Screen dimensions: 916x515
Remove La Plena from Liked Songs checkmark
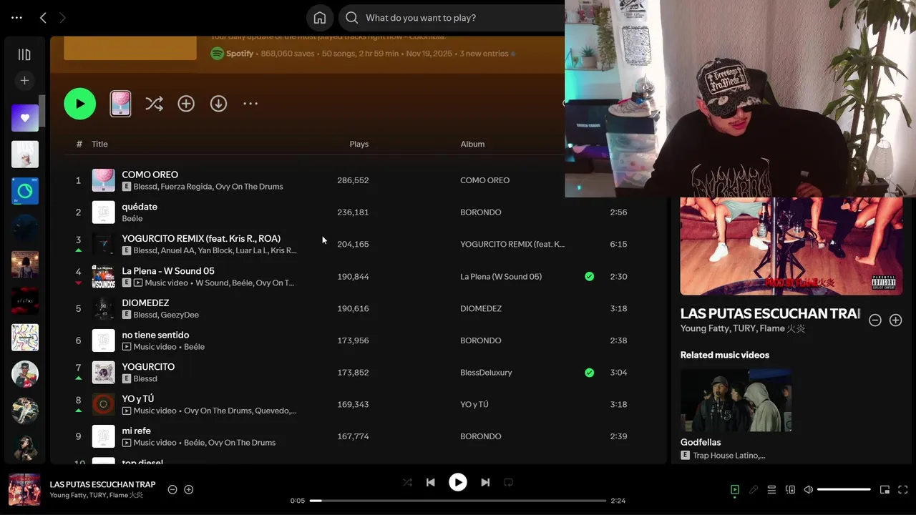[589, 276]
